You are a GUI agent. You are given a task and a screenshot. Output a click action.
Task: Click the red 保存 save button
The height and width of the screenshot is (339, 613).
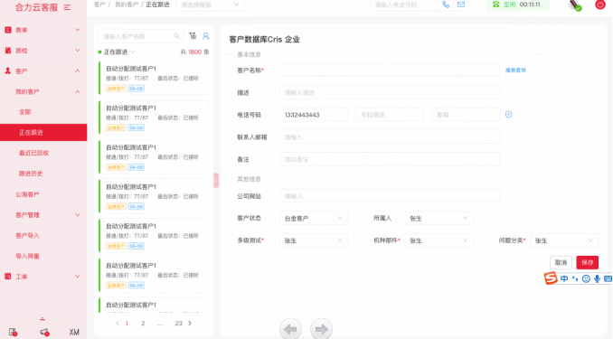point(587,262)
